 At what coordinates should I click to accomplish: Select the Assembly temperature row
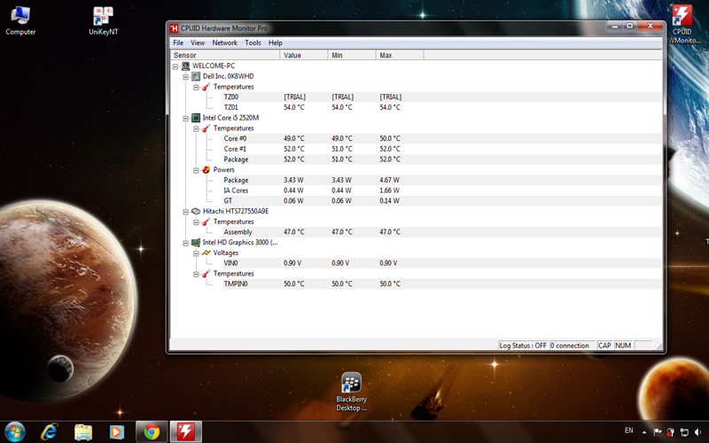coord(442,232)
